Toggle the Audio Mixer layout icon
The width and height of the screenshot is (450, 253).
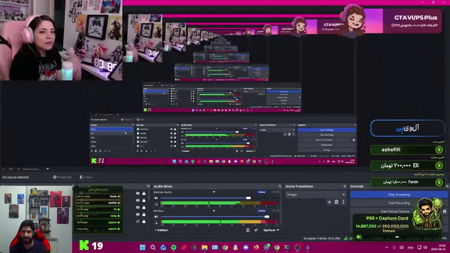(248, 230)
